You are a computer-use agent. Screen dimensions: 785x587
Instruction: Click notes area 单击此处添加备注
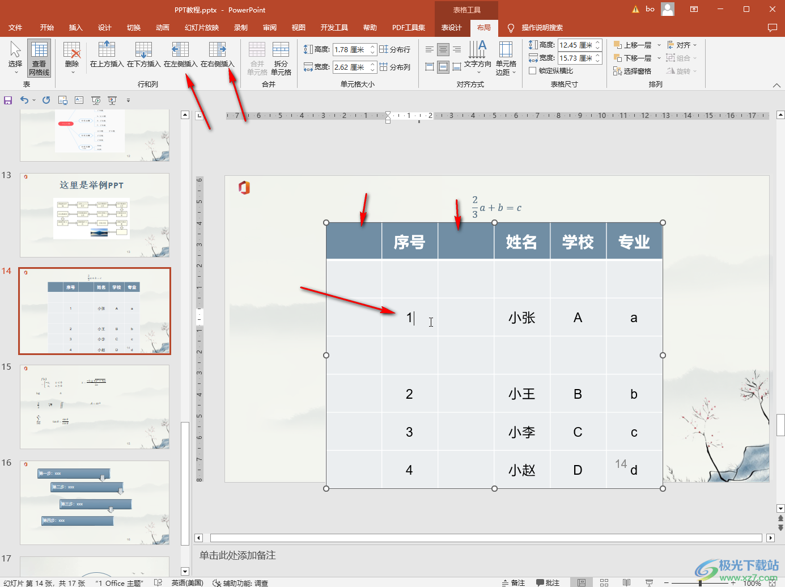(237, 555)
